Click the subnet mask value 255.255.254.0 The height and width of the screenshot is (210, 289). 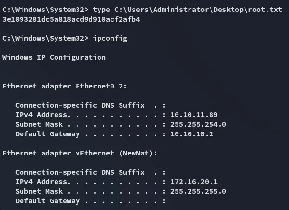(198, 124)
